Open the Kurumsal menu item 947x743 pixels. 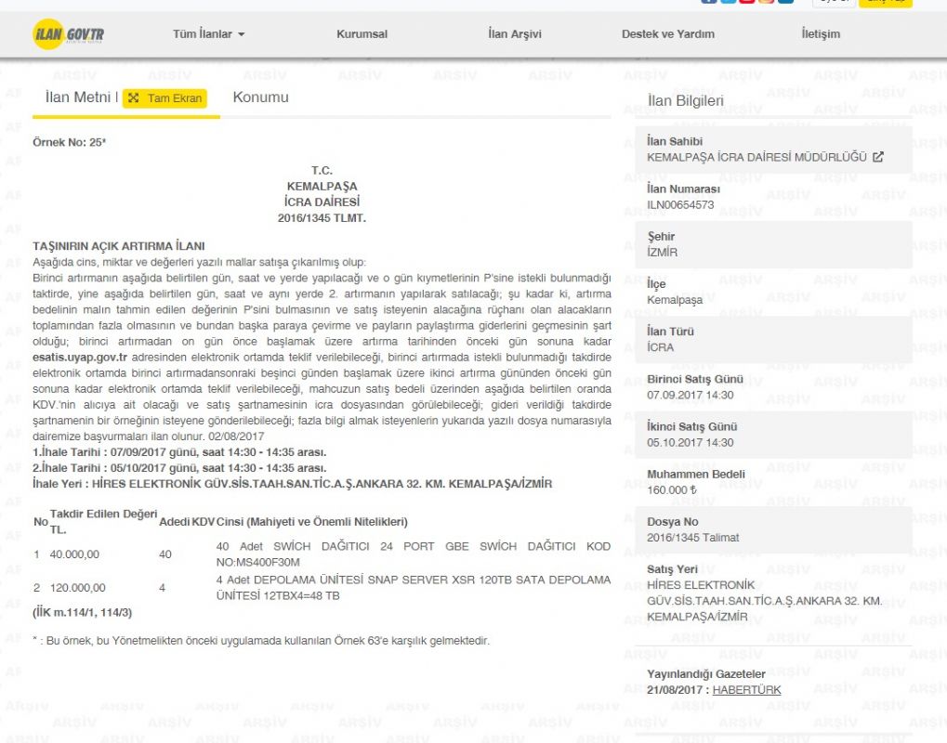[x=362, y=34]
